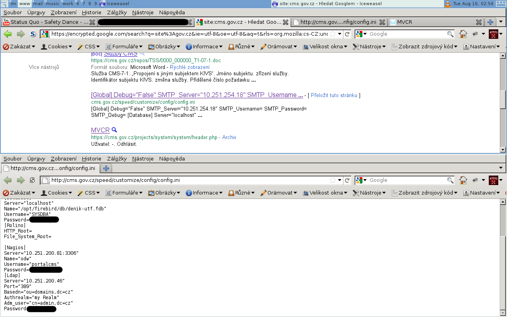Click the VLC cone icon in the system tray
The width and height of the screenshot is (507, 317).
(x=448, y=4)
